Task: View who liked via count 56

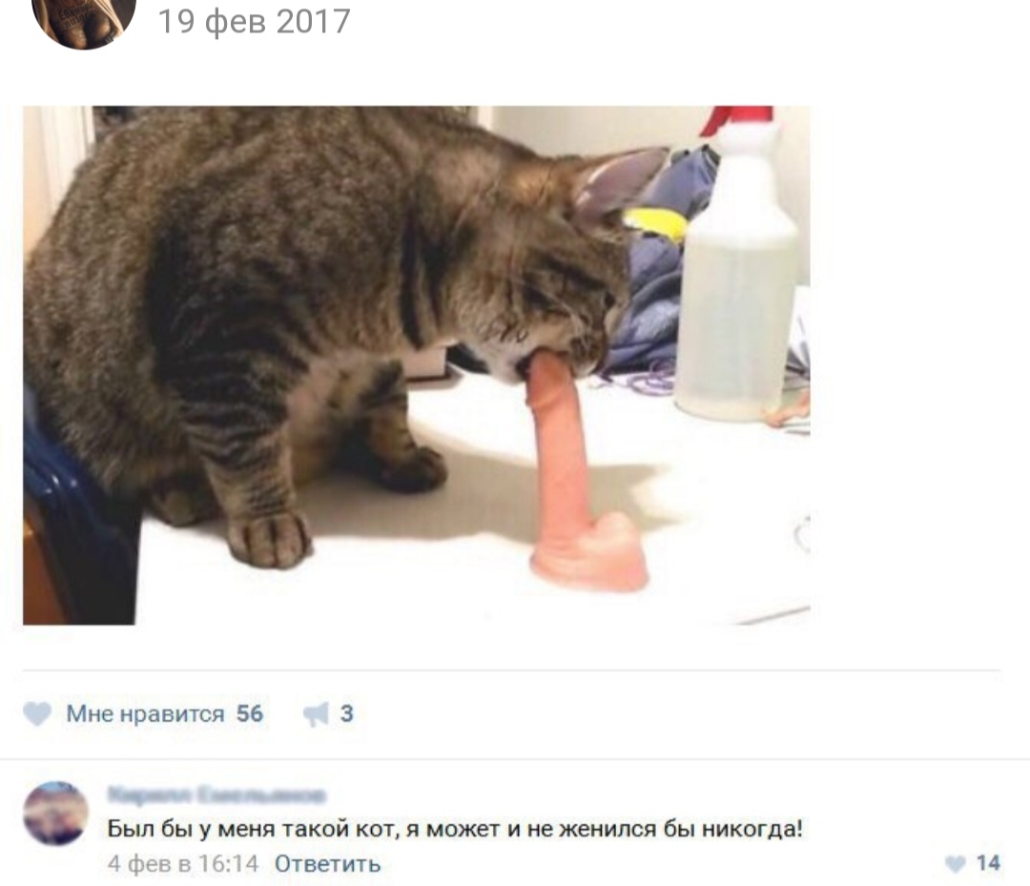Action: pyautogui.click(x=250, y=713)
